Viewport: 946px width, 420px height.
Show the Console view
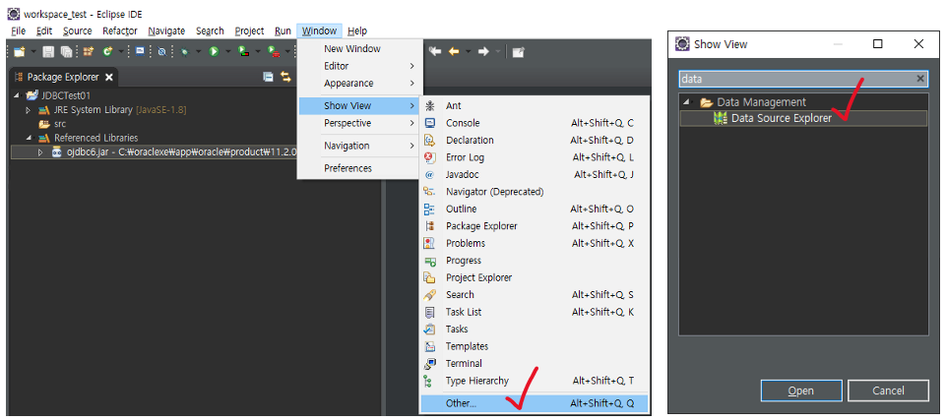534,123
